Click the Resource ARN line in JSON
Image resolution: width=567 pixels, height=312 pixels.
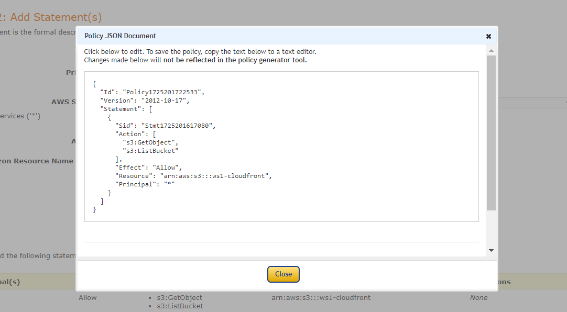pos(193,176)
